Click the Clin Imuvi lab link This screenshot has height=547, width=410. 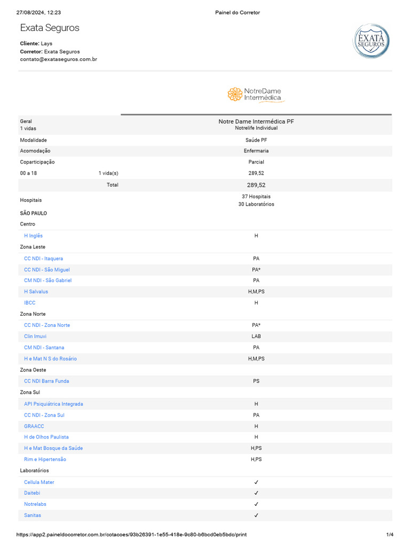pos(35,337)
